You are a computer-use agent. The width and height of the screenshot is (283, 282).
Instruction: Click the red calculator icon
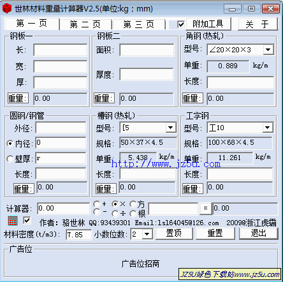point(13,221)
